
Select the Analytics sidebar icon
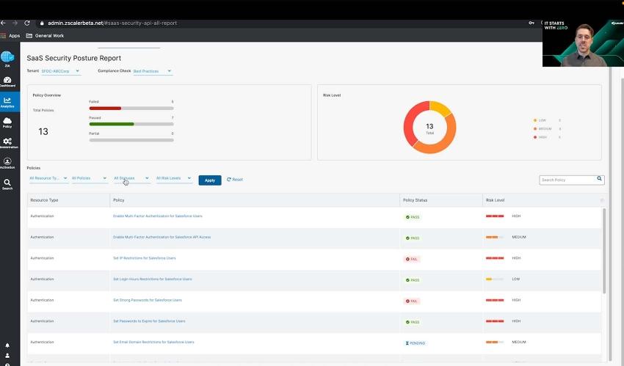pos(7,102)
